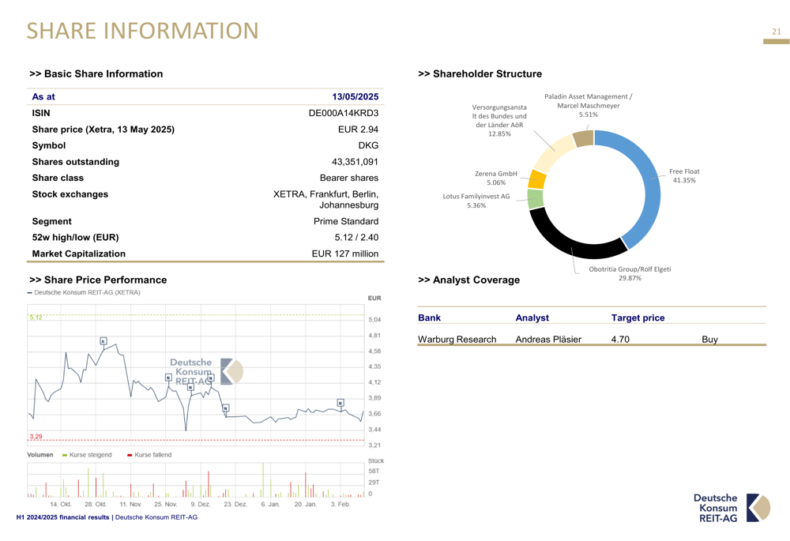Click the 'Stück' volume axis label

tap(376, 461)
